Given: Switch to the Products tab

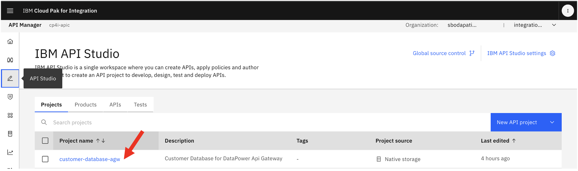Looking at the screenshot, I should [86, 105].
